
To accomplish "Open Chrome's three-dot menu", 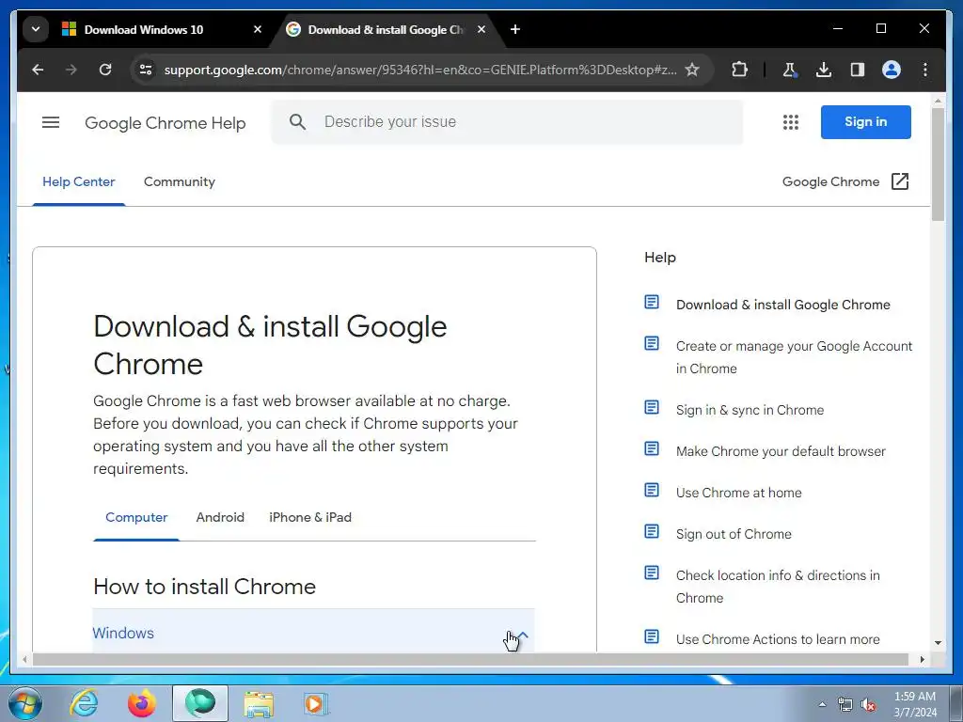I will click(x=925, y=70).
